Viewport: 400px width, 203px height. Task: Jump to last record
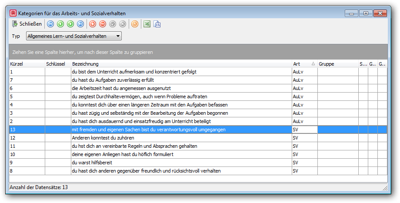pos(80,24)
